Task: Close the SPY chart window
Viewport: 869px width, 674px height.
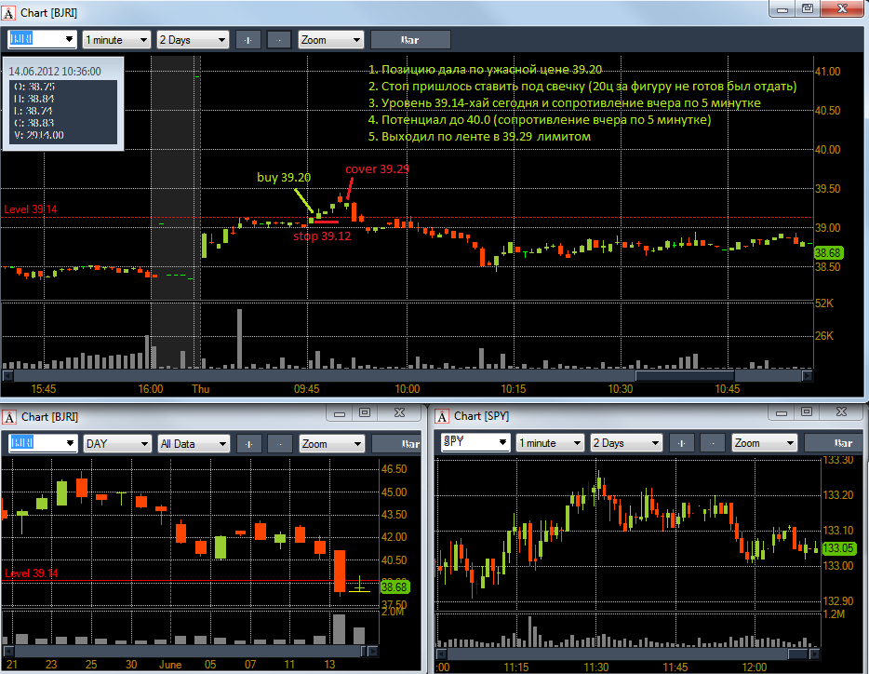Action: click(841, 412)
